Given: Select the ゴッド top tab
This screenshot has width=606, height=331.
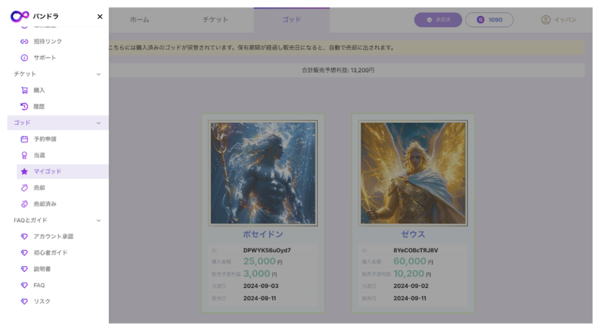Looking at the screenshot, I should pos(291,20).
